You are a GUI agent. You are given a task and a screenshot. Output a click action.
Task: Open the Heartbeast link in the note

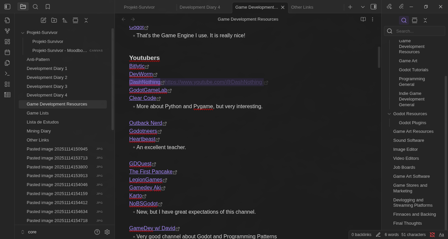point(142,139)
